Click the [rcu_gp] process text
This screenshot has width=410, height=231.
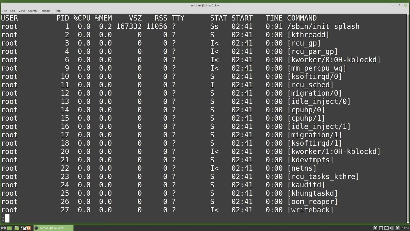click(304, 43)
